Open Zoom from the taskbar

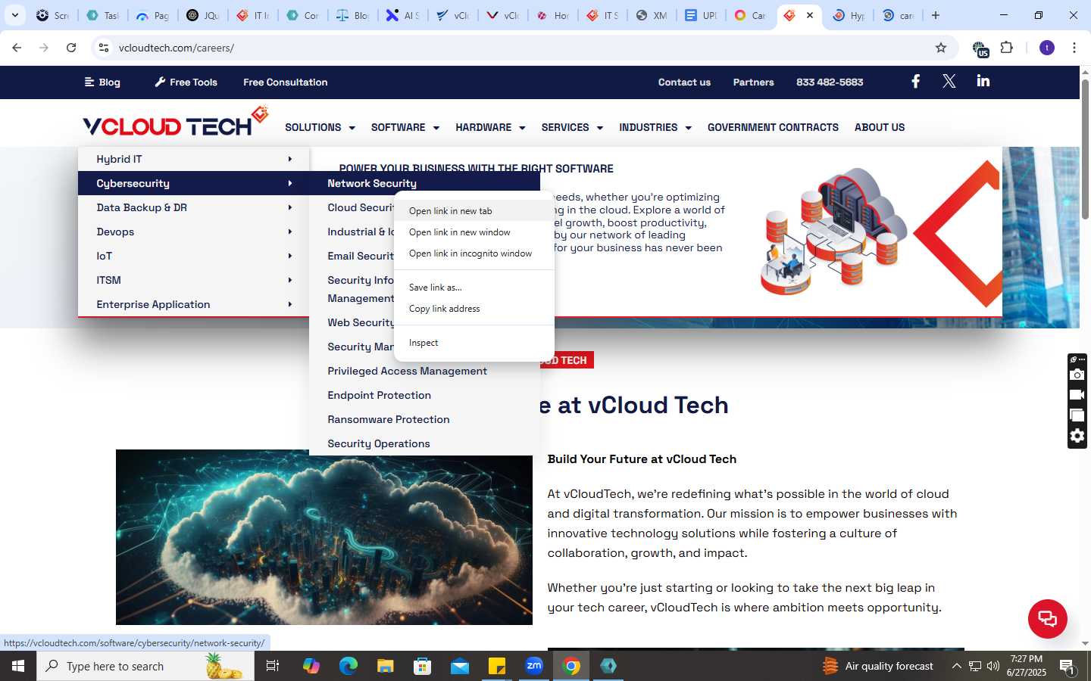(x=534, y=666)
